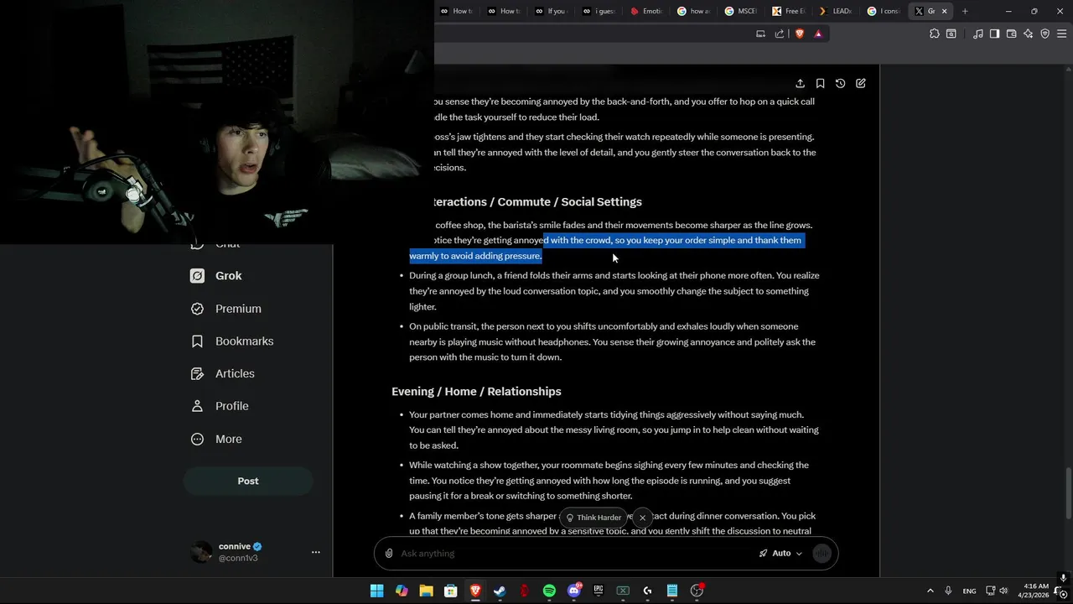Viewport: 1073px width, 604px height.
Task: Start voice mode with the waveform button
Action: pos(822,553)
